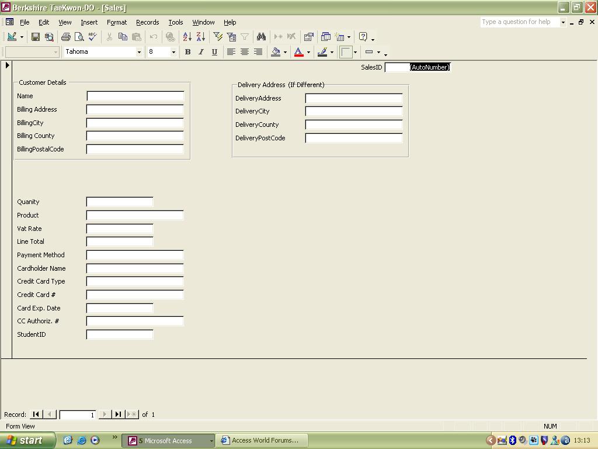Sort records descending (Z to A)
Image resolution: width=598 pixels, height=449 pixels.
click(x=201, y=37)
